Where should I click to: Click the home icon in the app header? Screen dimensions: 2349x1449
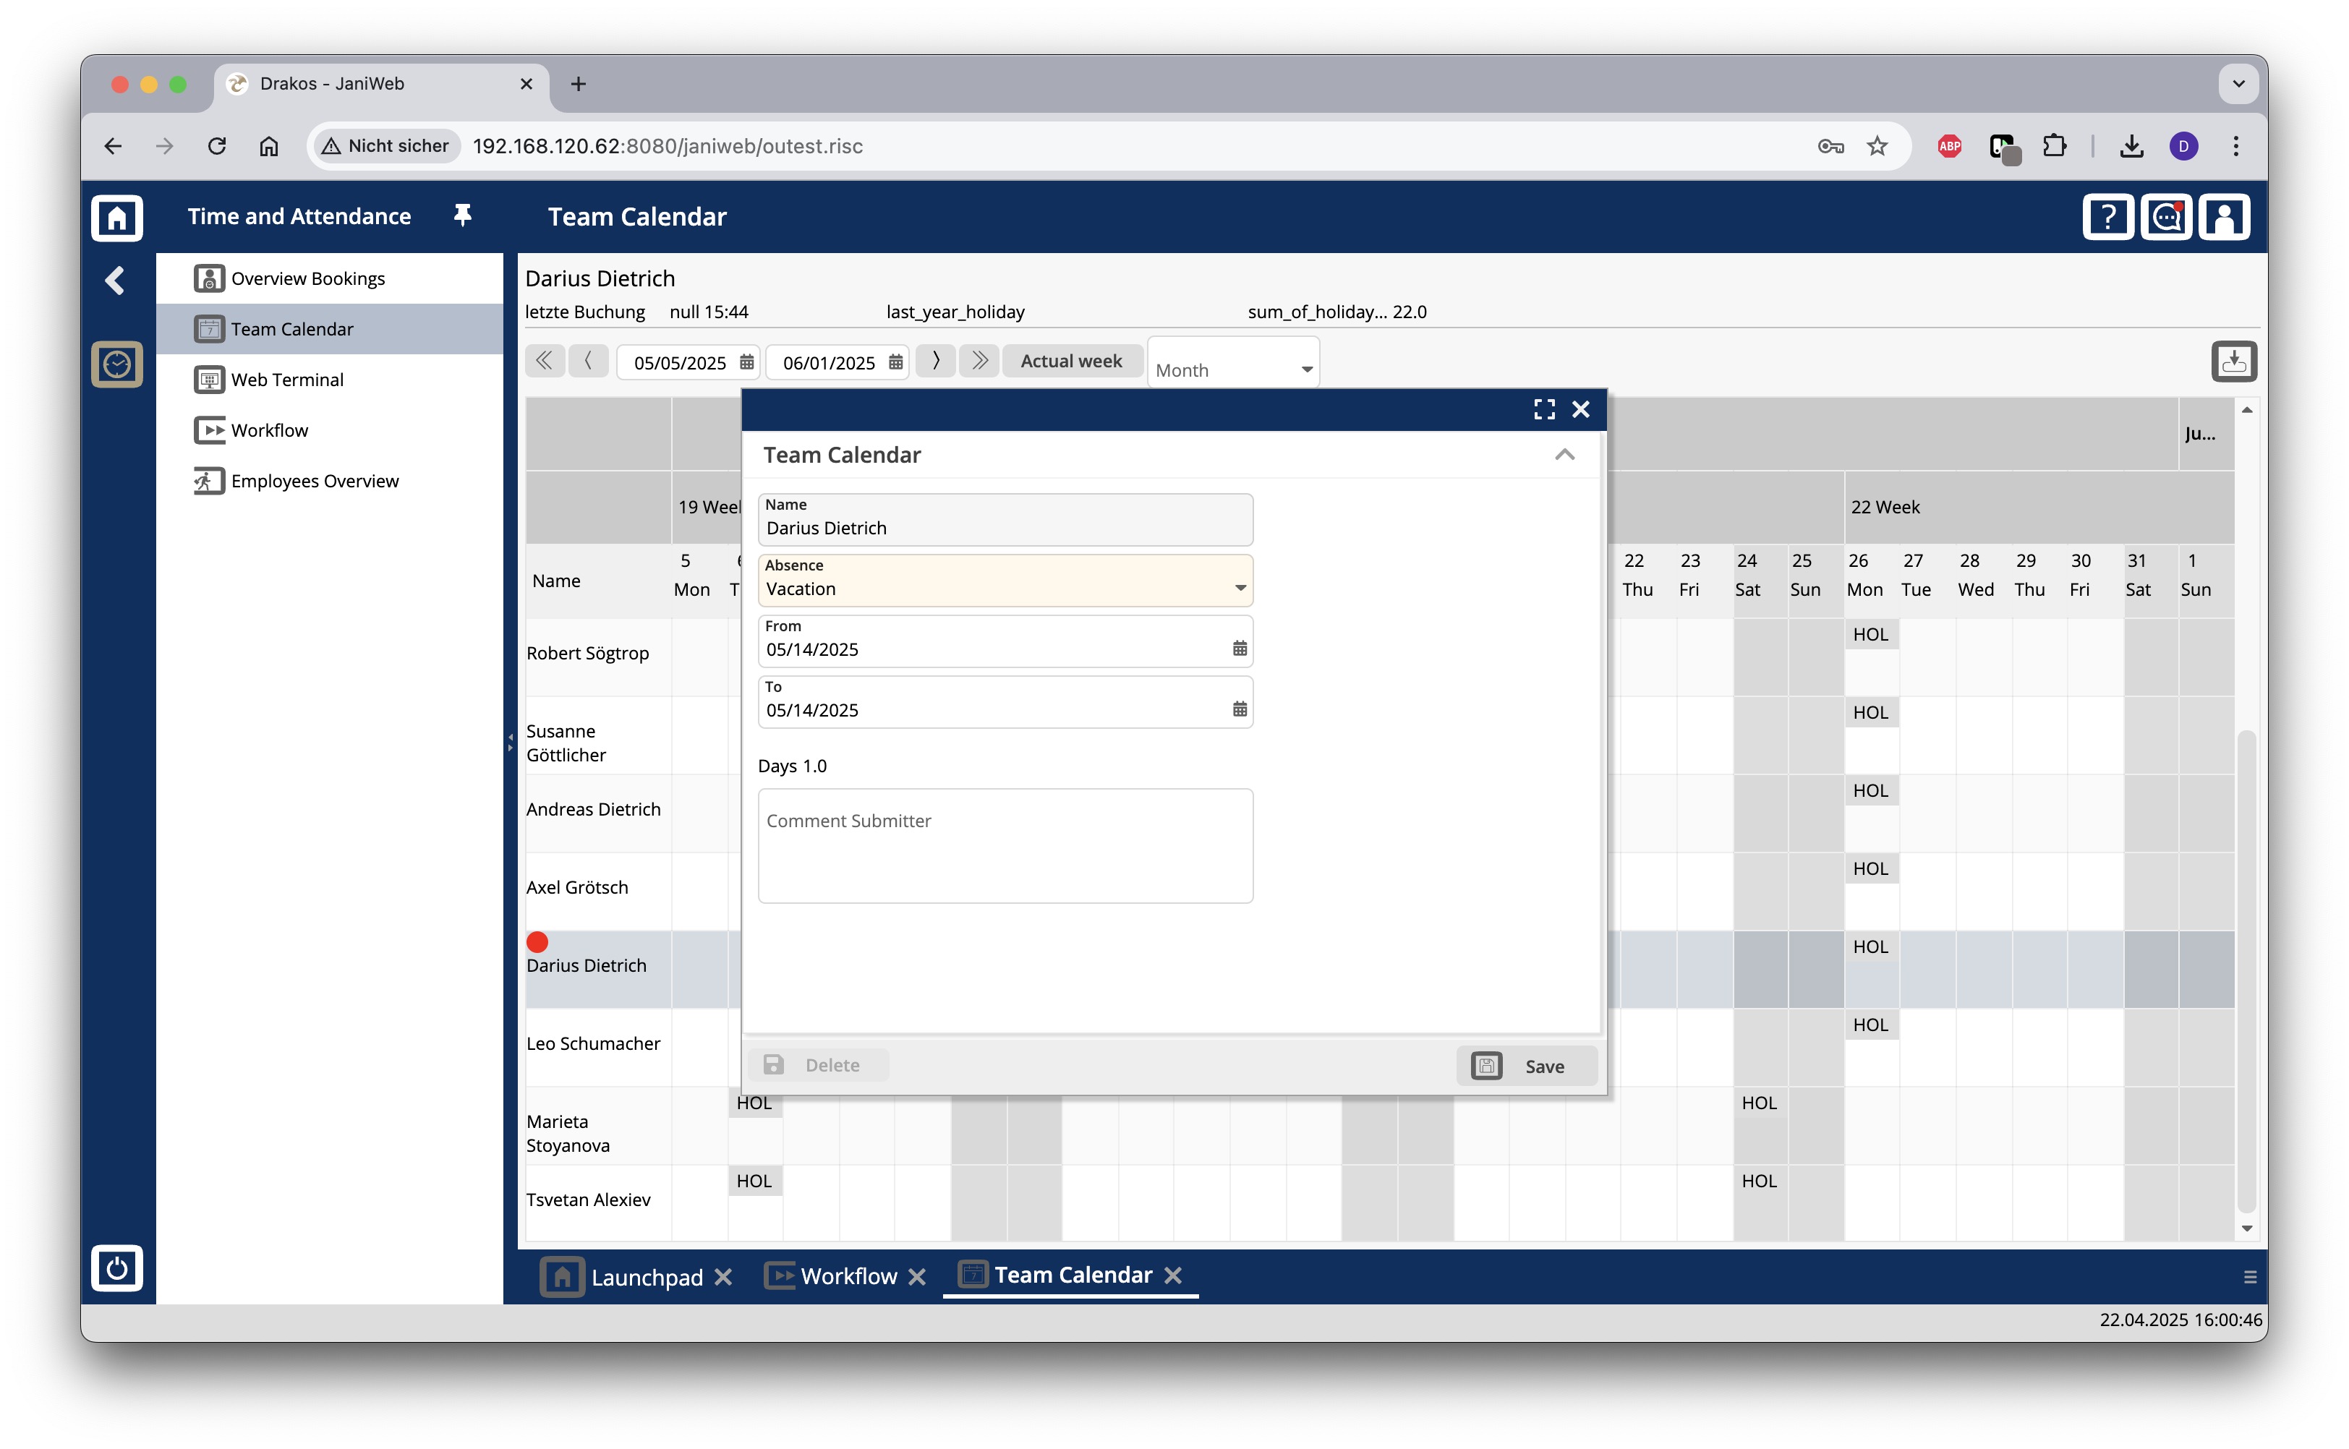tap(117, 218)
